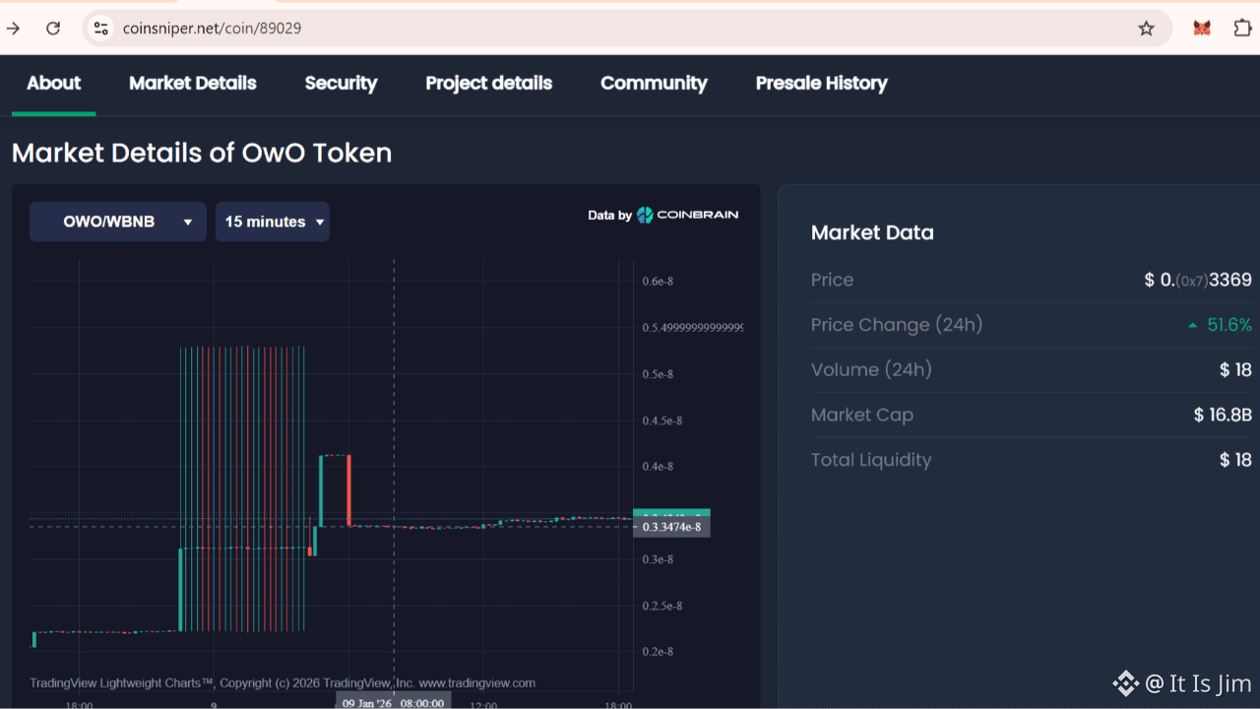The image size is (1260, 709).
Task: Open the Market Details tab
Action: click(x=193, y=84)
